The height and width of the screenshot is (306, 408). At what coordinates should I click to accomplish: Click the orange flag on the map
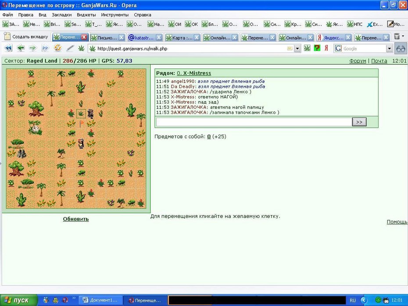coord(82,124)
